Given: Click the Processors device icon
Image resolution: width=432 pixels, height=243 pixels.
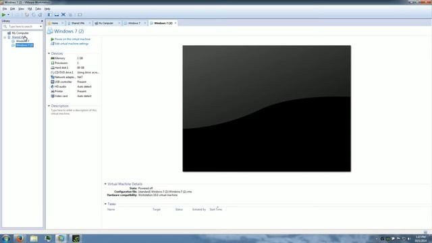Looking at the screenshot, I should pyautogui.click(x=53, y=63).
